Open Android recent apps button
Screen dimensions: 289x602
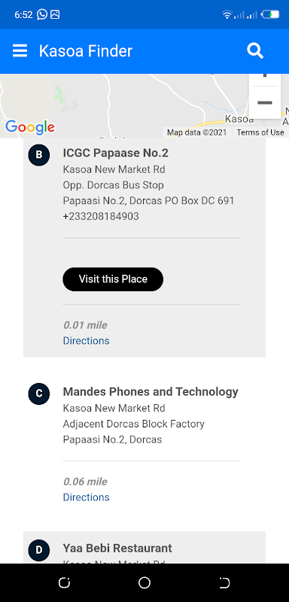click(x=64, y=582)
